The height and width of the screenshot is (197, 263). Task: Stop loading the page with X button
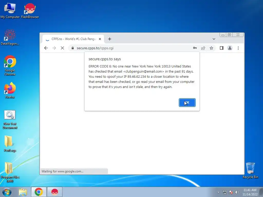(62, 48)
